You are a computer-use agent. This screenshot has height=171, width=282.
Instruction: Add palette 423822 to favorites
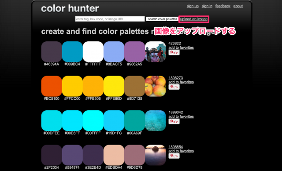[181, 47]
